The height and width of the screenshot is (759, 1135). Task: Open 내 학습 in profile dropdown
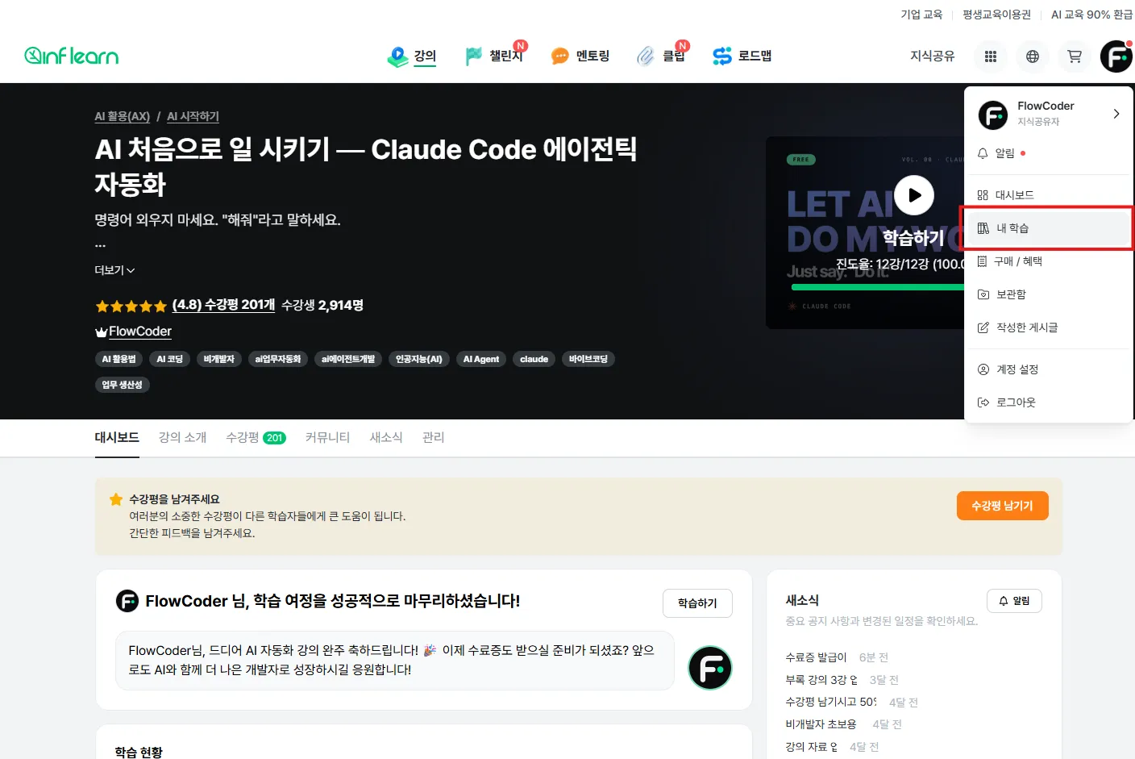click(x=1049, y=228)
